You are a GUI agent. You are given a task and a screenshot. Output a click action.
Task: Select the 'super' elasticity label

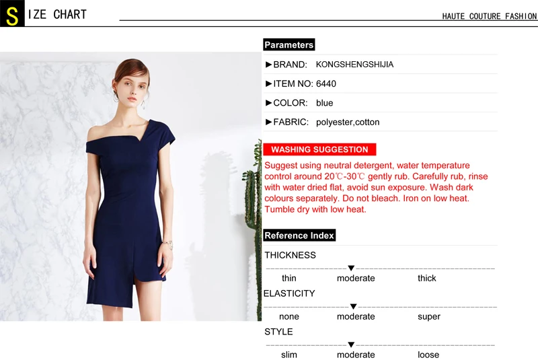click(429, 317)
